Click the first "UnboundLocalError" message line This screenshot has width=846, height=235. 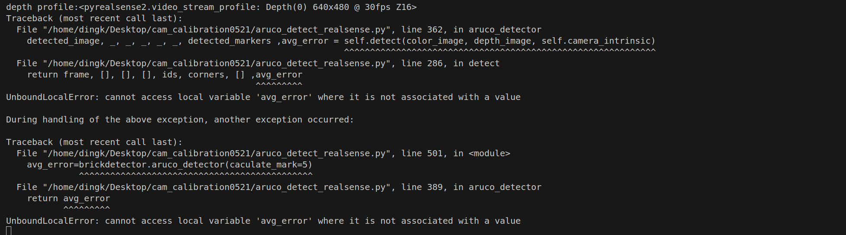[263, 97]
